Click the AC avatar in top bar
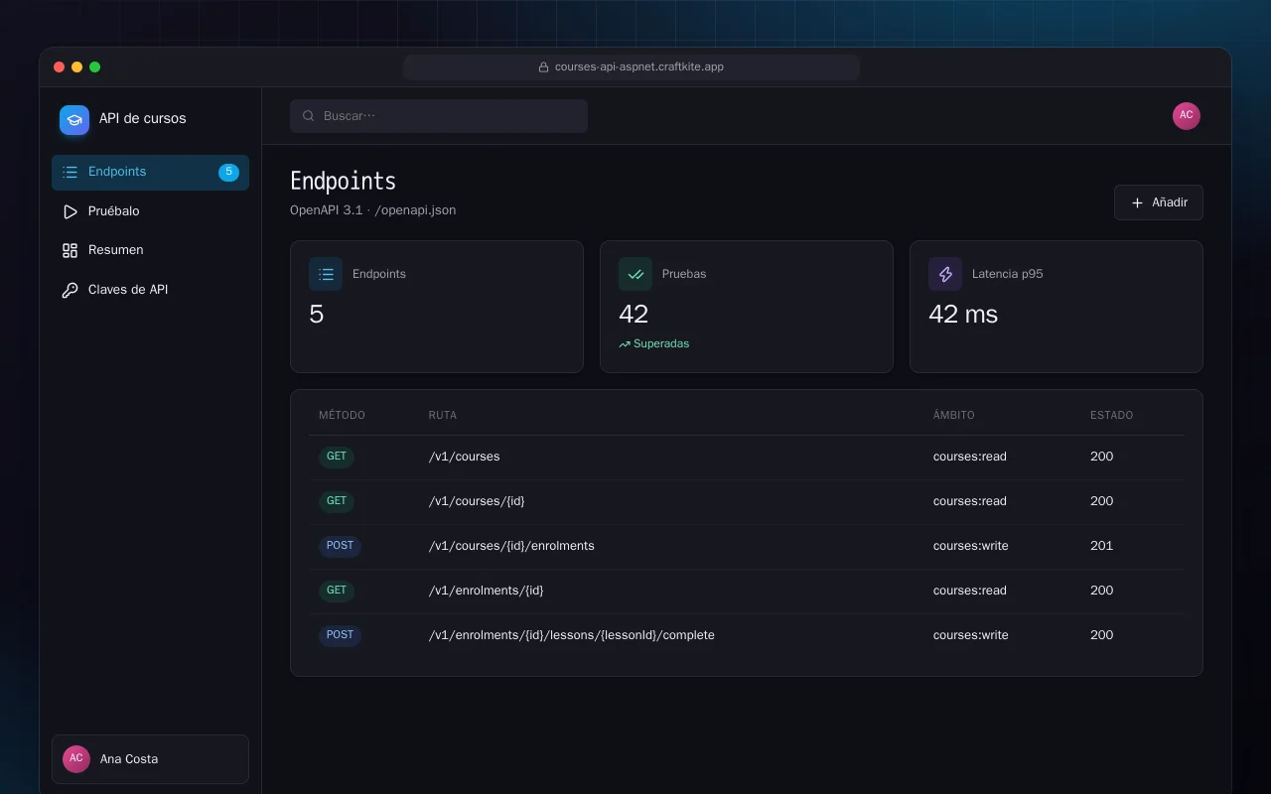This screenshot has width=1271, height=794. 1187,116
